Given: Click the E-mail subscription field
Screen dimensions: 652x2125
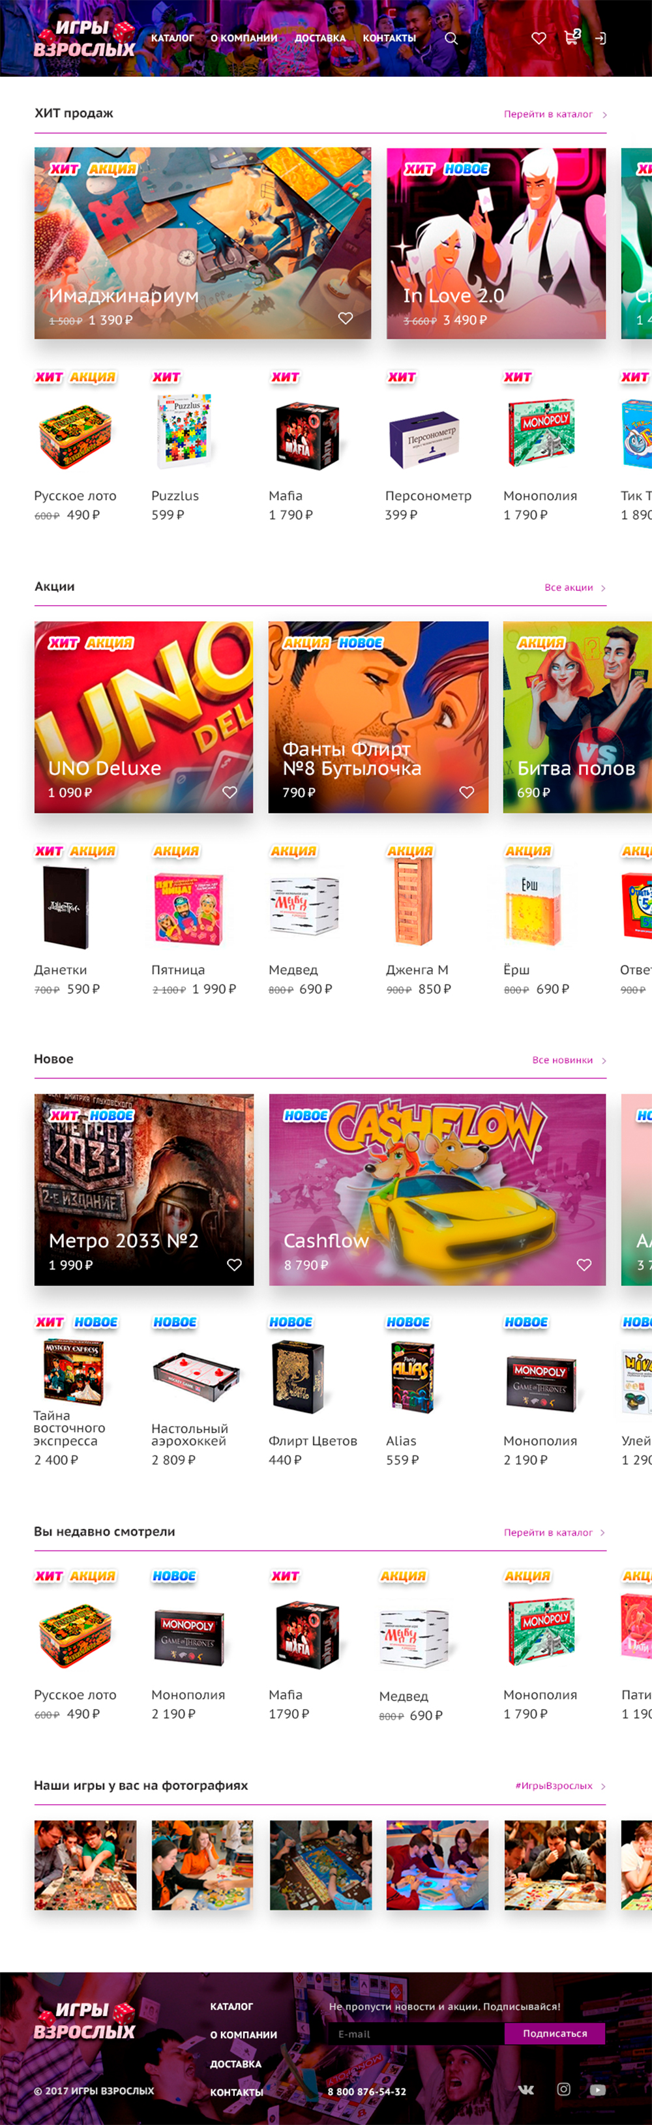Looking at the screenshot, I should pyautogui.click(x=416, y=2034).
